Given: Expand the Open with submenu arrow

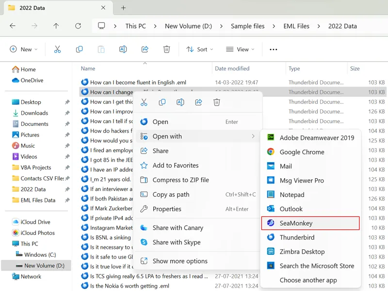Looking at the screenshot, I should pos(253,136).
